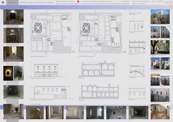Open the dark long corridor photo in bottom strip
This screenshot has height=122, width=173.
click(x=138, y=112)
